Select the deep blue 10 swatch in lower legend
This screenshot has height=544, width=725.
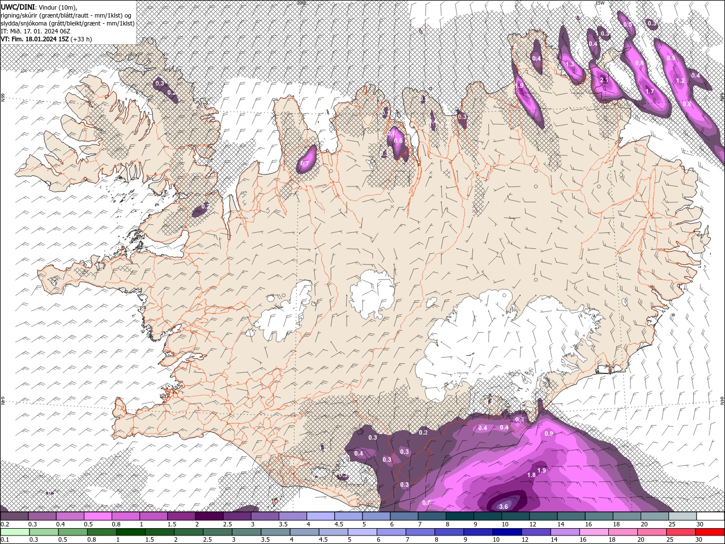point(506,532)
